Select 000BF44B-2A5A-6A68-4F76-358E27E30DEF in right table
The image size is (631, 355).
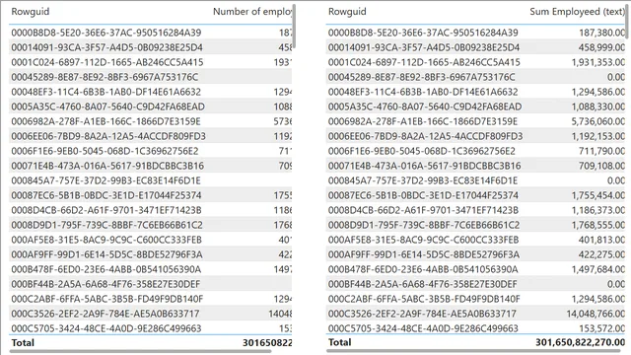click(x=422, y=284)
